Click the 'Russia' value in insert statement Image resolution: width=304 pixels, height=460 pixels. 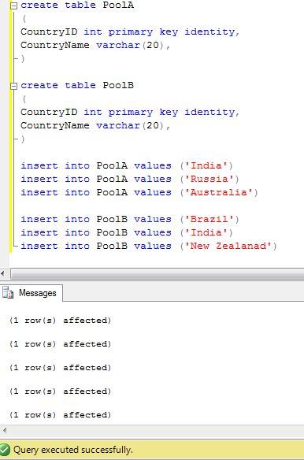209,179
